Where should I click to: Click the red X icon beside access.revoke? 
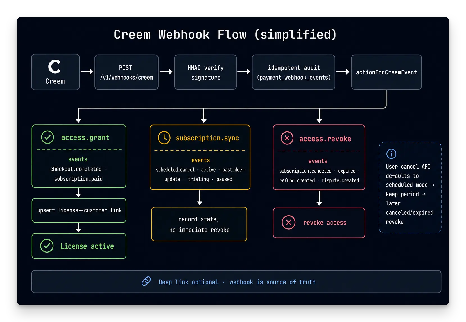[287, 138]
